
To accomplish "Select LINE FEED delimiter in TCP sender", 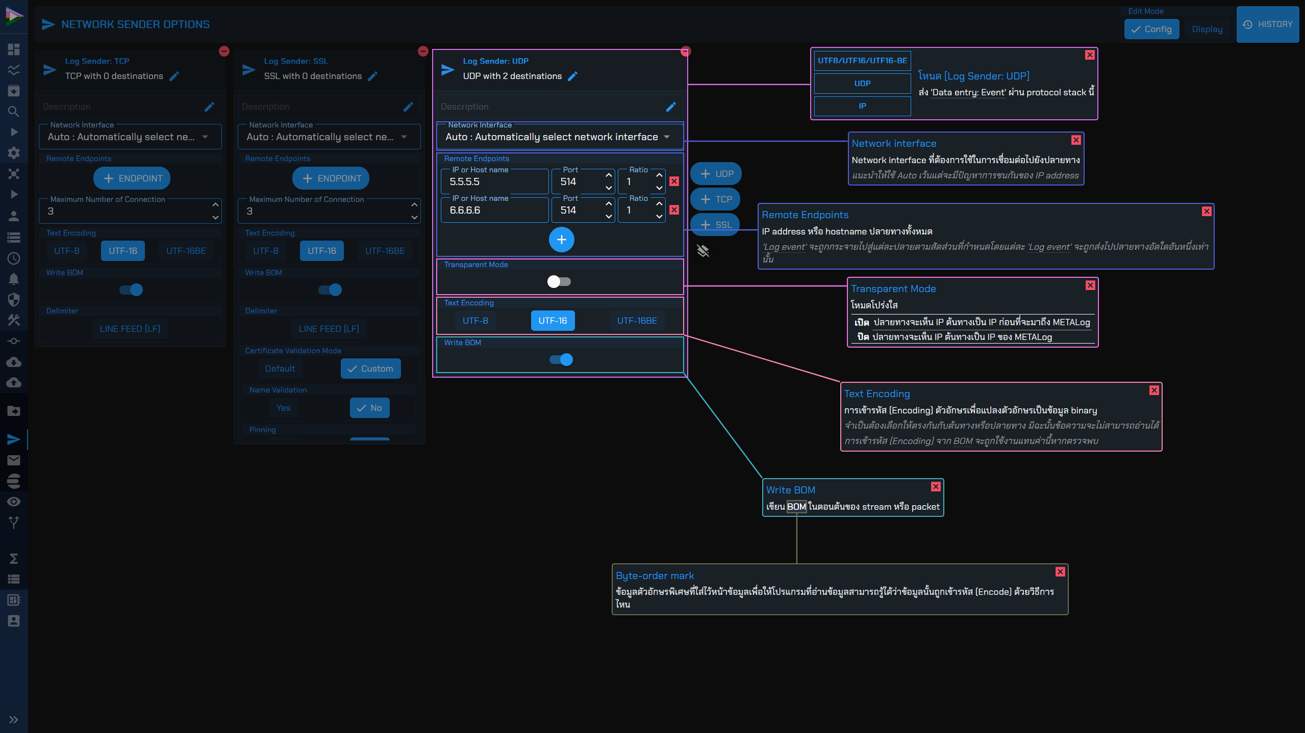I will 130,329.
